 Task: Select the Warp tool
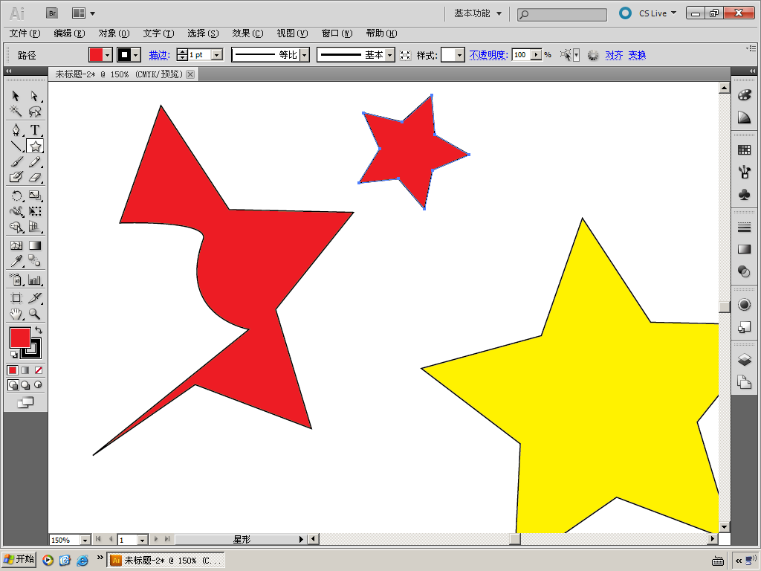click(x=16, y=211)
